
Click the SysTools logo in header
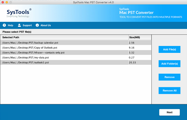[x=19, y=13]
